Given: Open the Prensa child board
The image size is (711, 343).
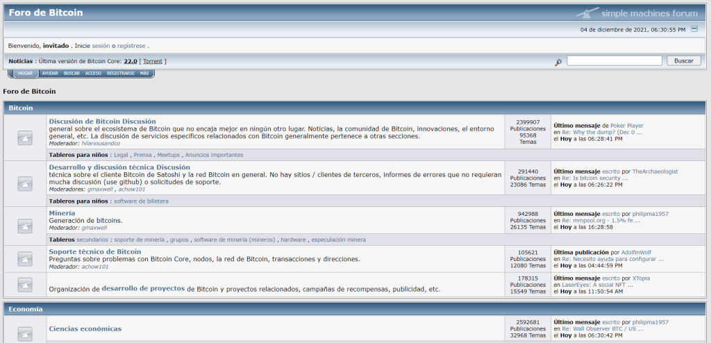Looking at the screenshot, I should point(143,155).
